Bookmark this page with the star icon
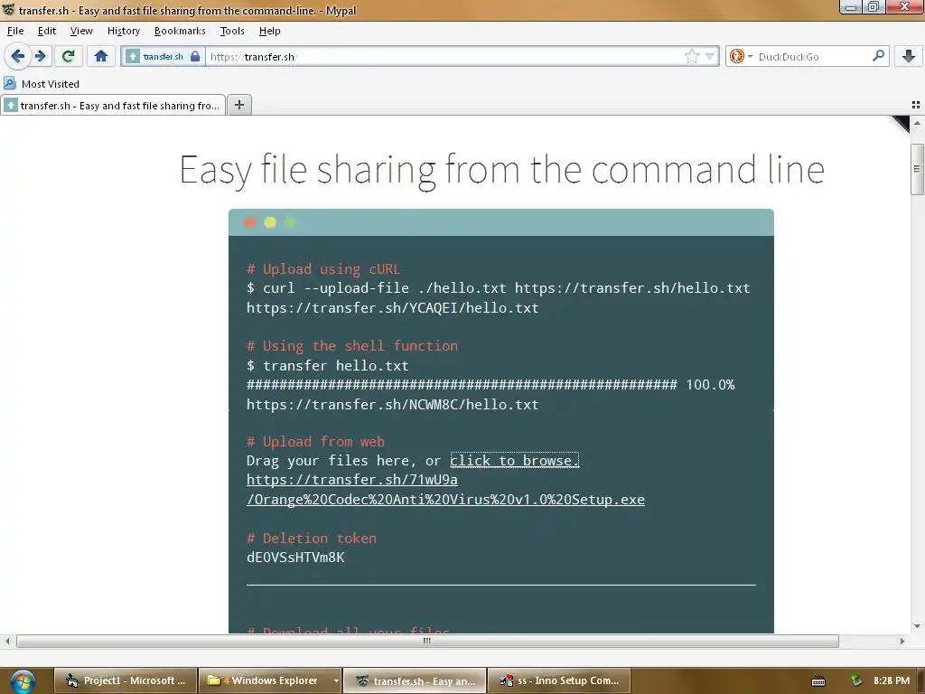Screen dimensions: 925x694 point(691,56)
